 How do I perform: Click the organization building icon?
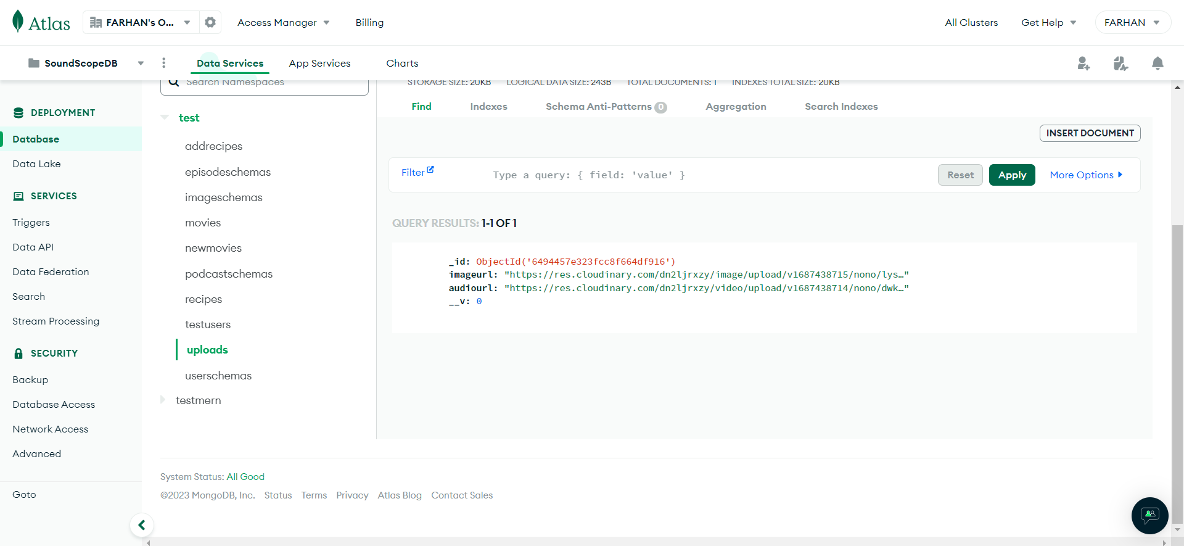96,22
